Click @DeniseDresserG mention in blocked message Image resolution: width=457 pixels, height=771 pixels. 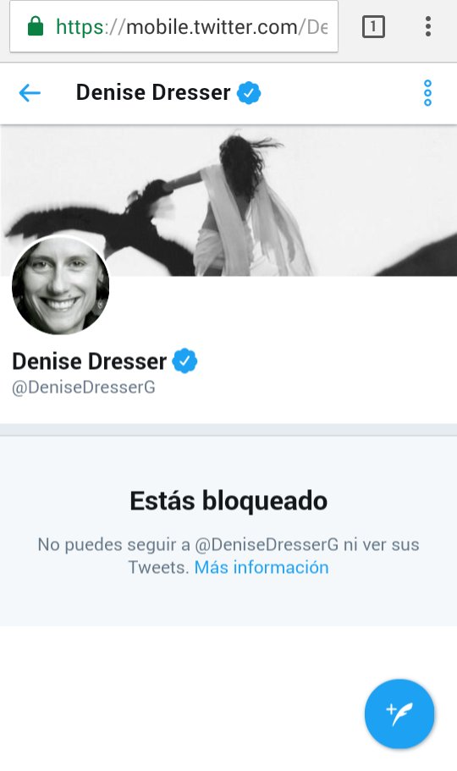pyautogui.click(x=267, y=545)
